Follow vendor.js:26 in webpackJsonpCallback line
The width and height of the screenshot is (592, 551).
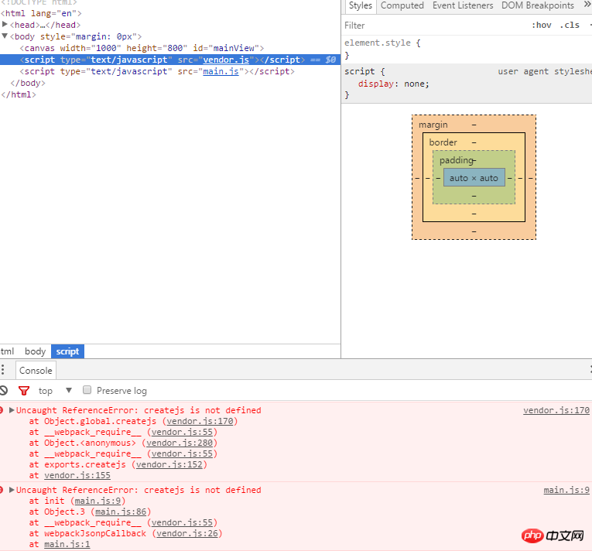(187, 533)
